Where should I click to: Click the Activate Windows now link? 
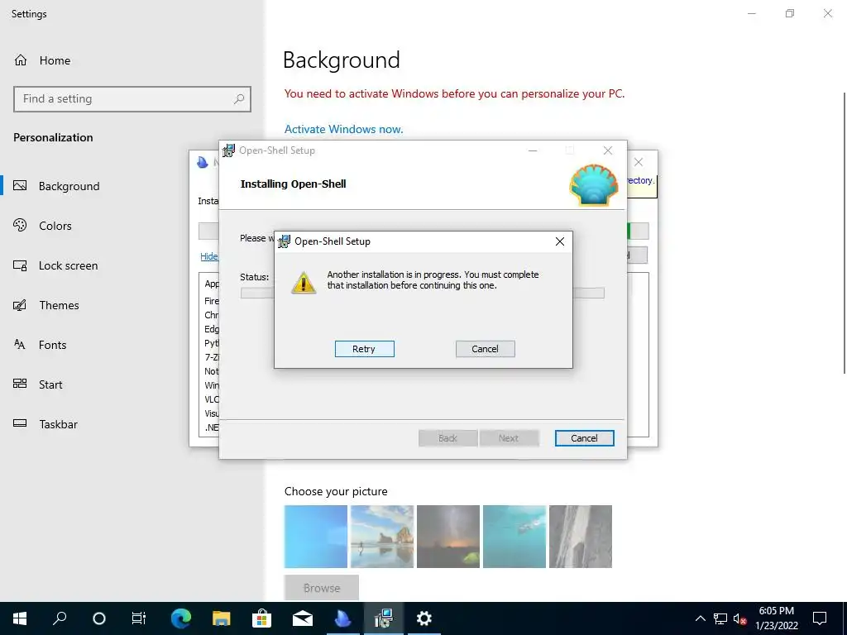pos(343,129)
